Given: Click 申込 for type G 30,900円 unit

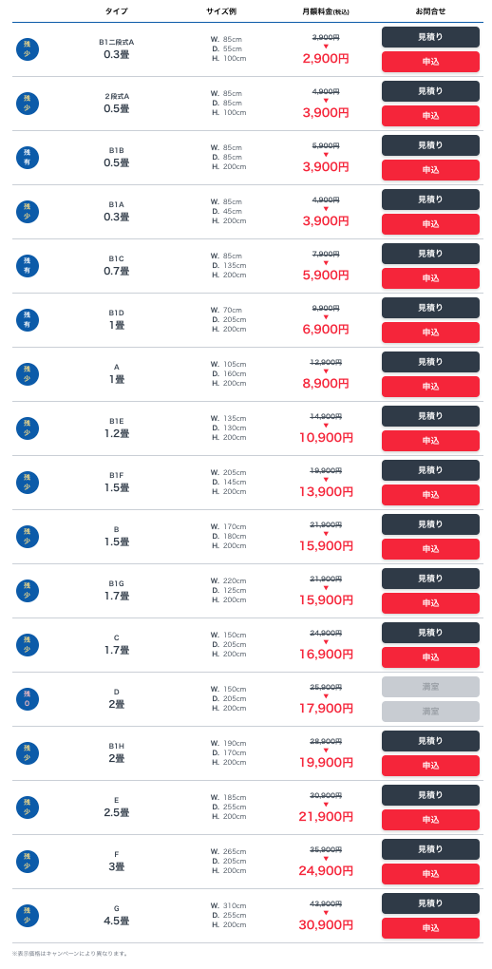Looking at the screenshot, I should (430, 928).
